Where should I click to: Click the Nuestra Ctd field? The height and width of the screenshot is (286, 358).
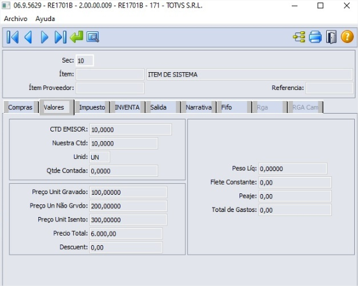[x=124, y=143]
